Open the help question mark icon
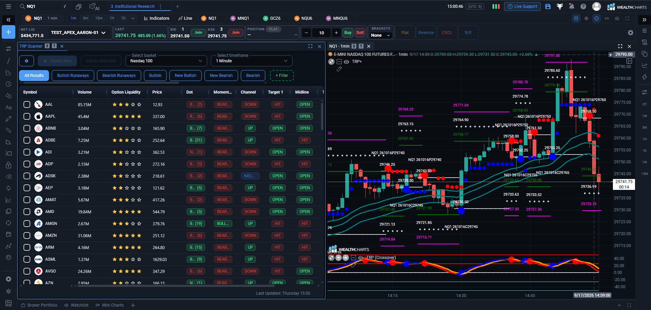Viewport: 651px width, 310px height. (x=583, y=6)
